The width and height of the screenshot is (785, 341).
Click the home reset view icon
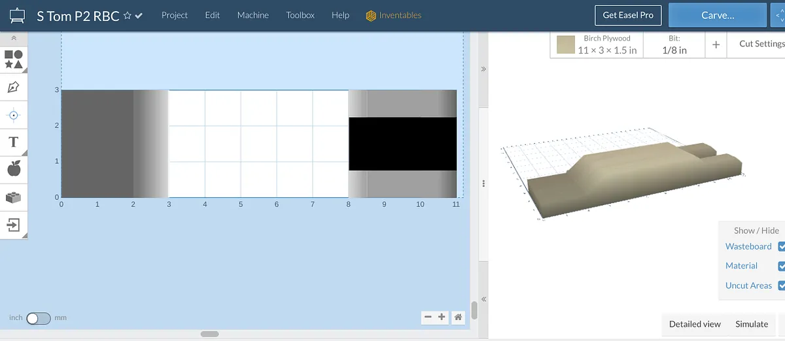[459, 317]
